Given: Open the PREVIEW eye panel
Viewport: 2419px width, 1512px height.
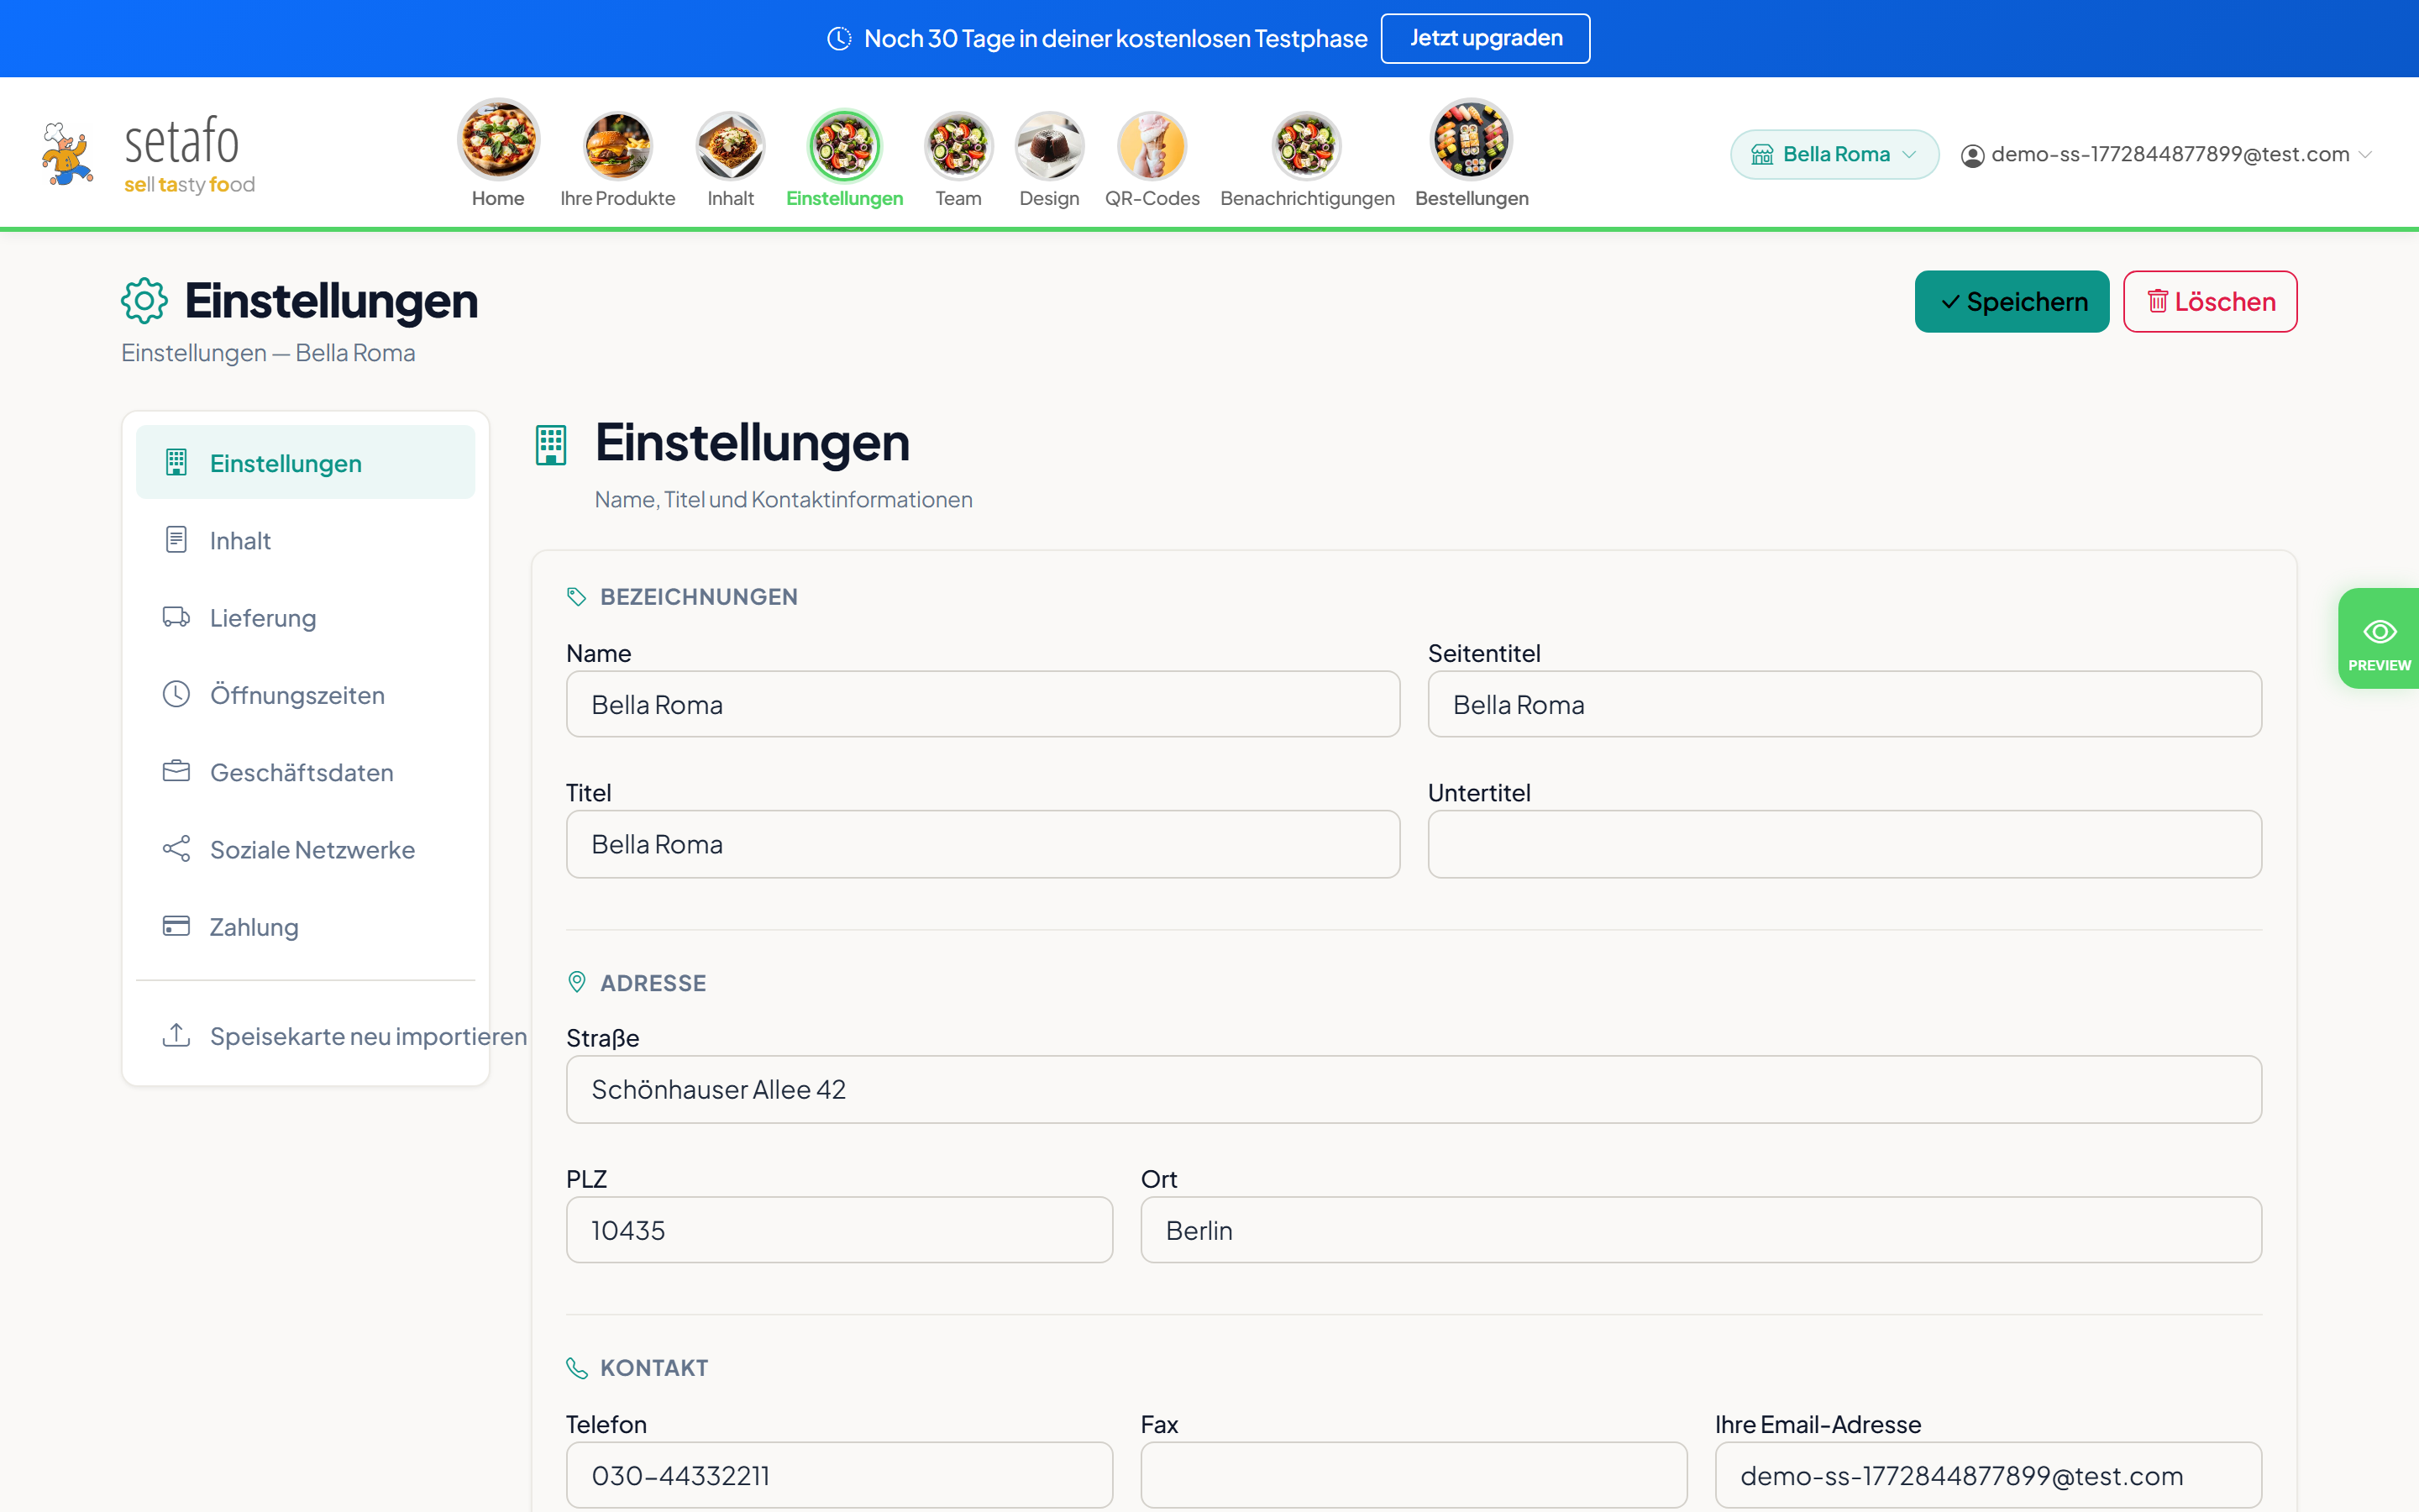Looking at the screenshot, I should click(2378, 638).
